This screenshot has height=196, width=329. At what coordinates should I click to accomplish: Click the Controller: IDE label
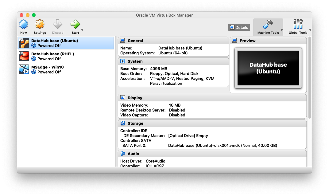[x=134, y=131]
